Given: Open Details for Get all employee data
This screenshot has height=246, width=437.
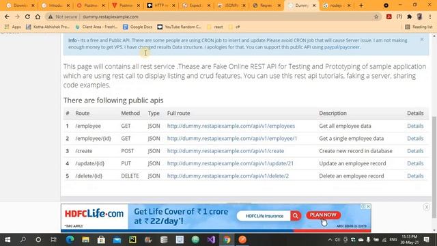Looking at the screenshot, I should pyautogui.click(x=415, y=126).
